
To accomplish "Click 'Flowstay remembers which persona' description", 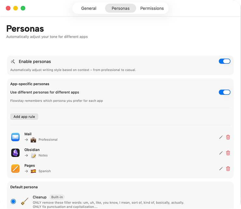I will coord(57,101).
